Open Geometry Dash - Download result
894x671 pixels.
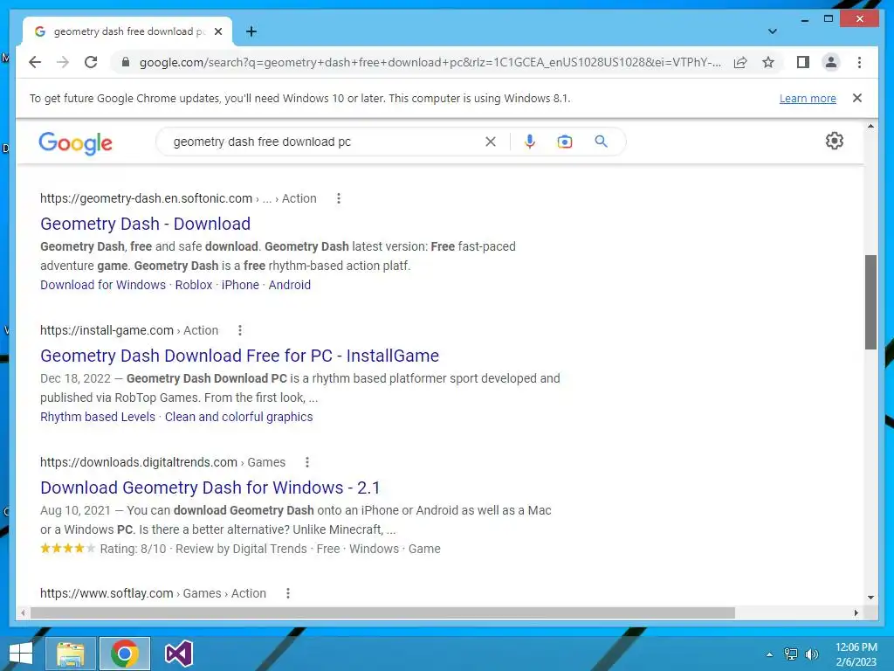(146, 224)
